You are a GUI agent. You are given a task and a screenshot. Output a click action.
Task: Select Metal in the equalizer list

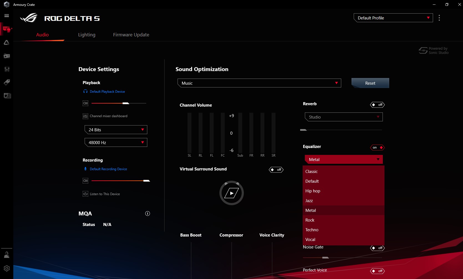[x=343, y=210]
